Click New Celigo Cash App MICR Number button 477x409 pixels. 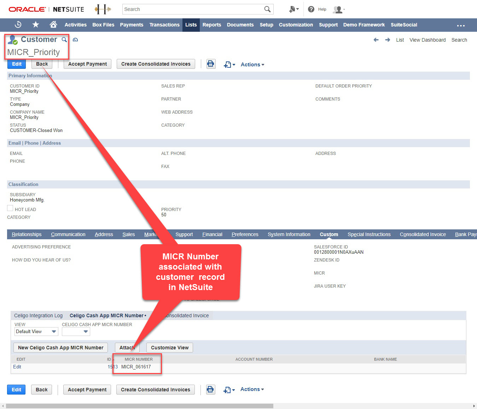tap(61, 348)
